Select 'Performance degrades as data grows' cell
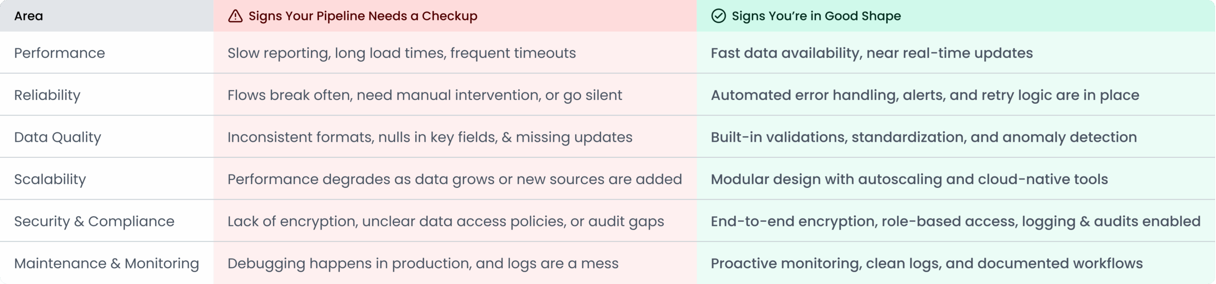Screen dimensions: 1216x284 pos(455,179)
